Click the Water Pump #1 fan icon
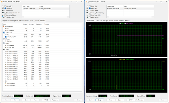The height and width of the screenshot is (103, 169). click(6, 37)
